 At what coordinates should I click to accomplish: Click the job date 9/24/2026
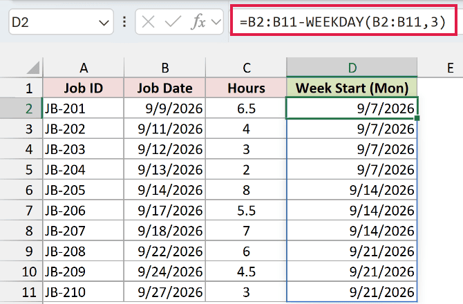tap(164, 272)
